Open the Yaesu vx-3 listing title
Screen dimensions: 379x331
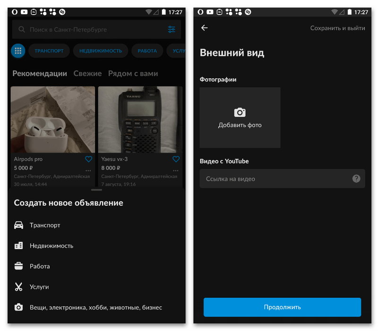click(x=114, y=159)
